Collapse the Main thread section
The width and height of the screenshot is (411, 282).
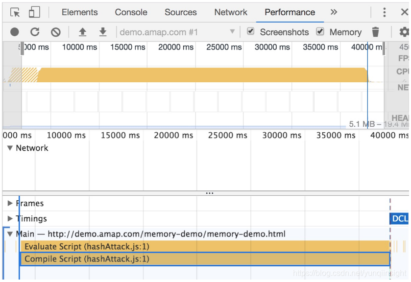pos(10,234)
